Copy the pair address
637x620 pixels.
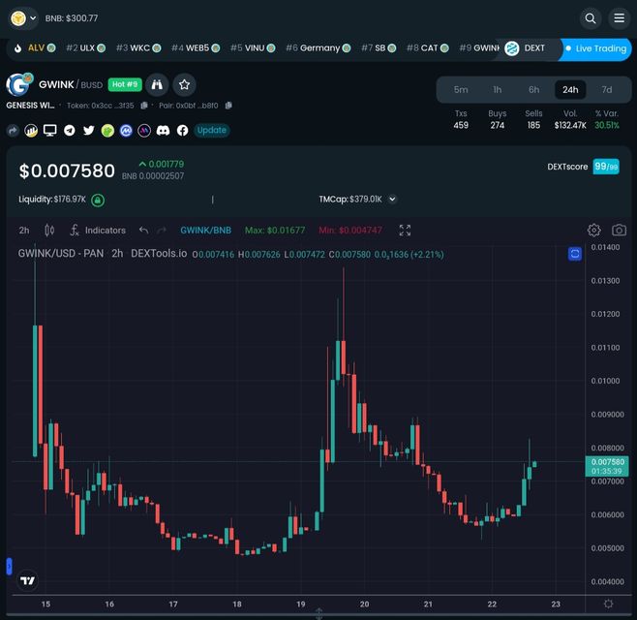228,106
